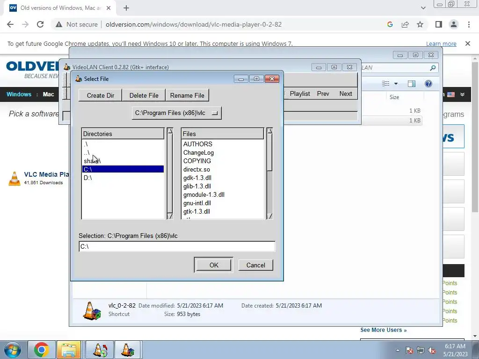Screen dimensions: 479x359
Task: Open the Chrome profile icon
Action: [454, 24]
